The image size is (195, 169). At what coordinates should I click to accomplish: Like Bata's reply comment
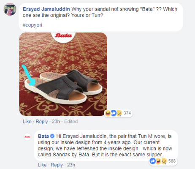(42, 165)
